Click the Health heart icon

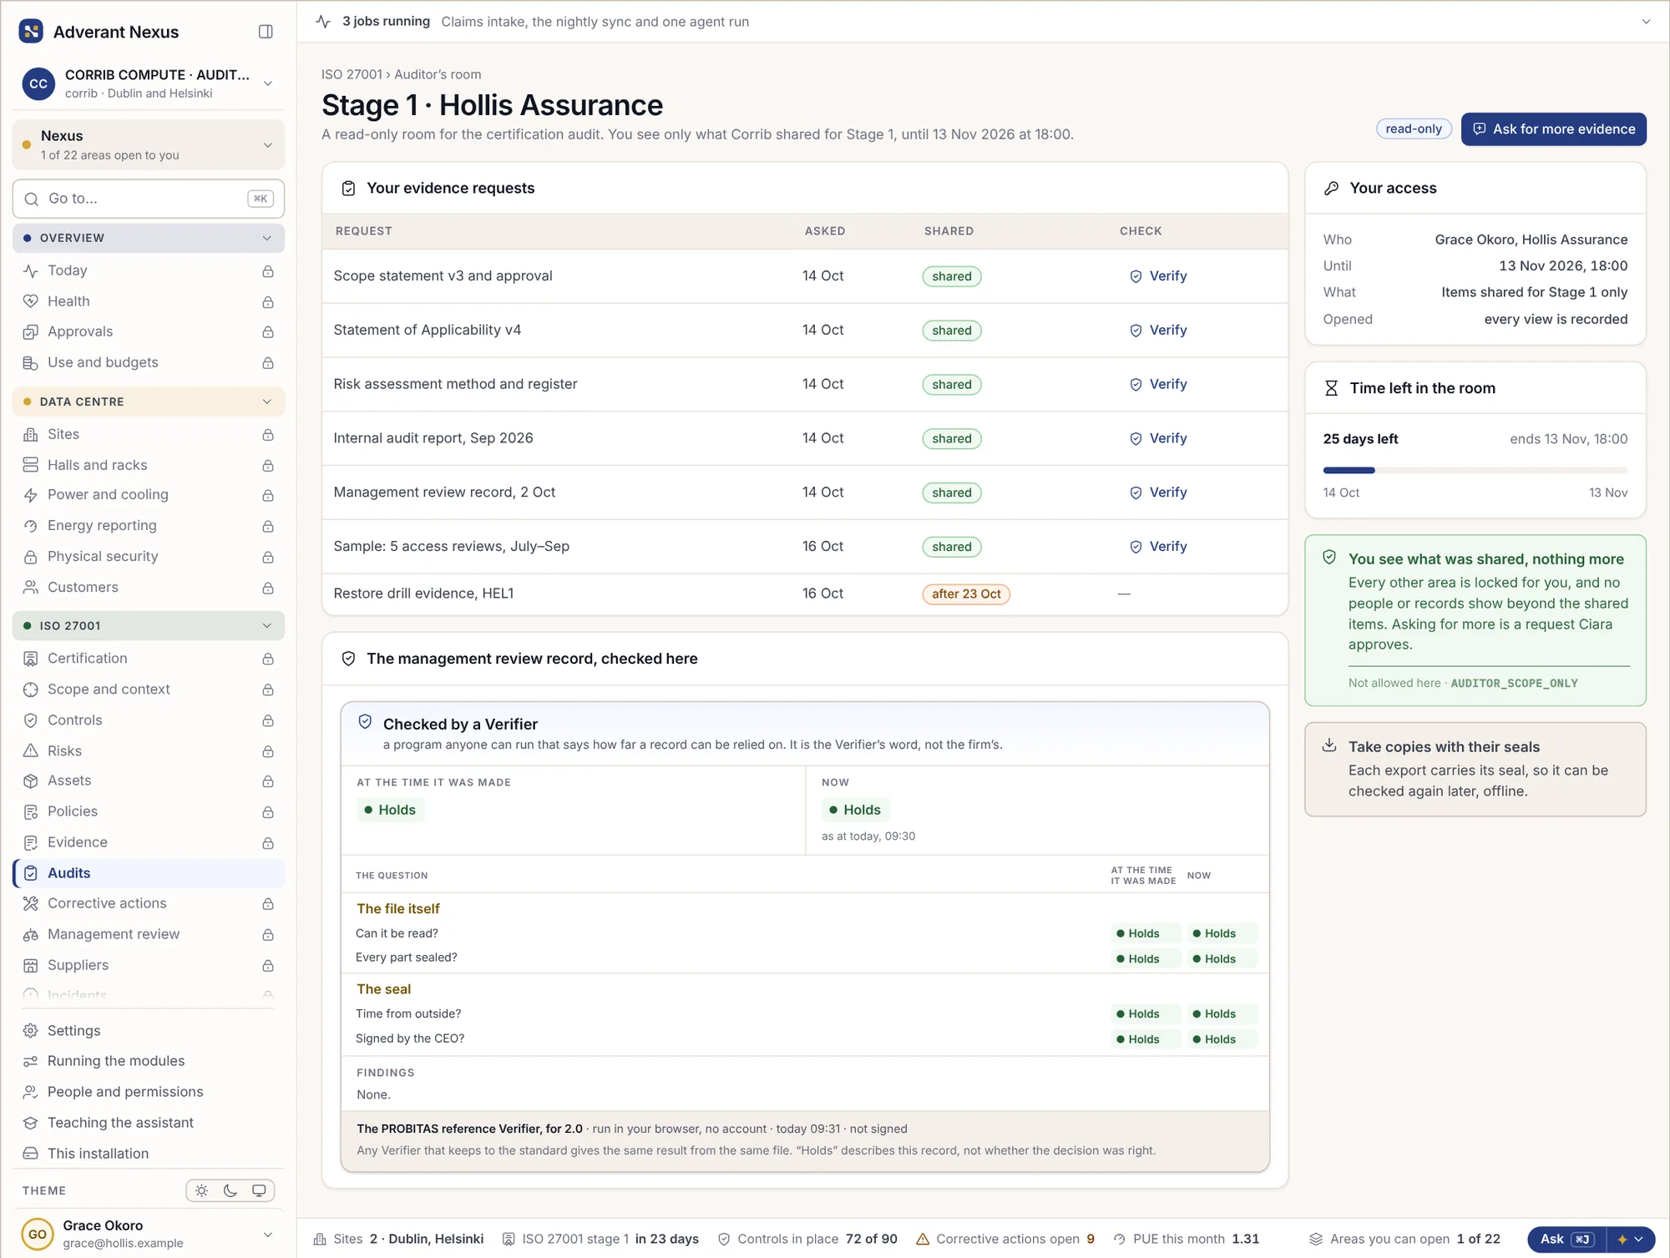[31, 301]
